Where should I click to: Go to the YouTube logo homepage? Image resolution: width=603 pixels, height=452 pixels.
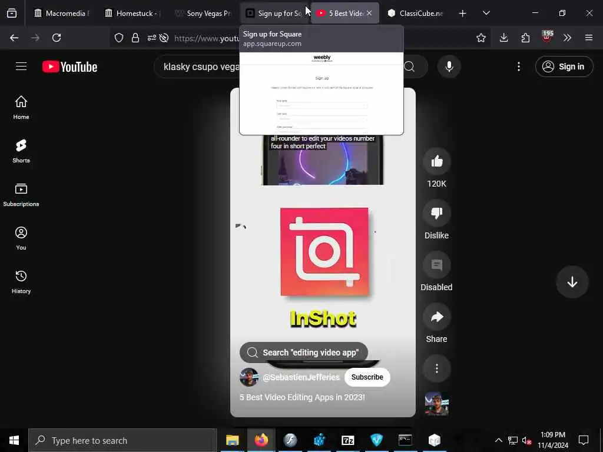tap(70, 67)
